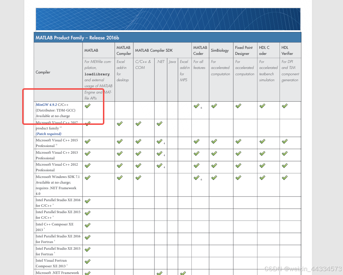Click Visual C++ 2013 checkmark under MATLAB Coder
This screenshot has height=275, width=343.
tap(196, 153)
